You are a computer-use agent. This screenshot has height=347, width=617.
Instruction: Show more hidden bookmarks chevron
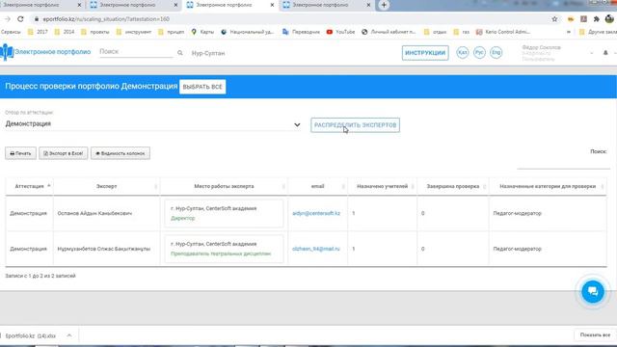(x=568, y=32)
